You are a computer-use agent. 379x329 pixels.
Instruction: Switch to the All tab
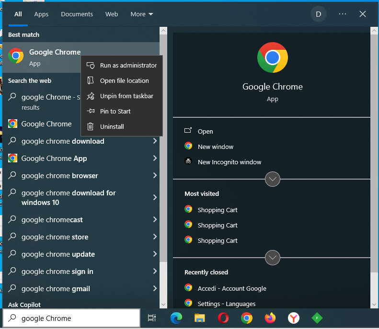coord(18,14)
